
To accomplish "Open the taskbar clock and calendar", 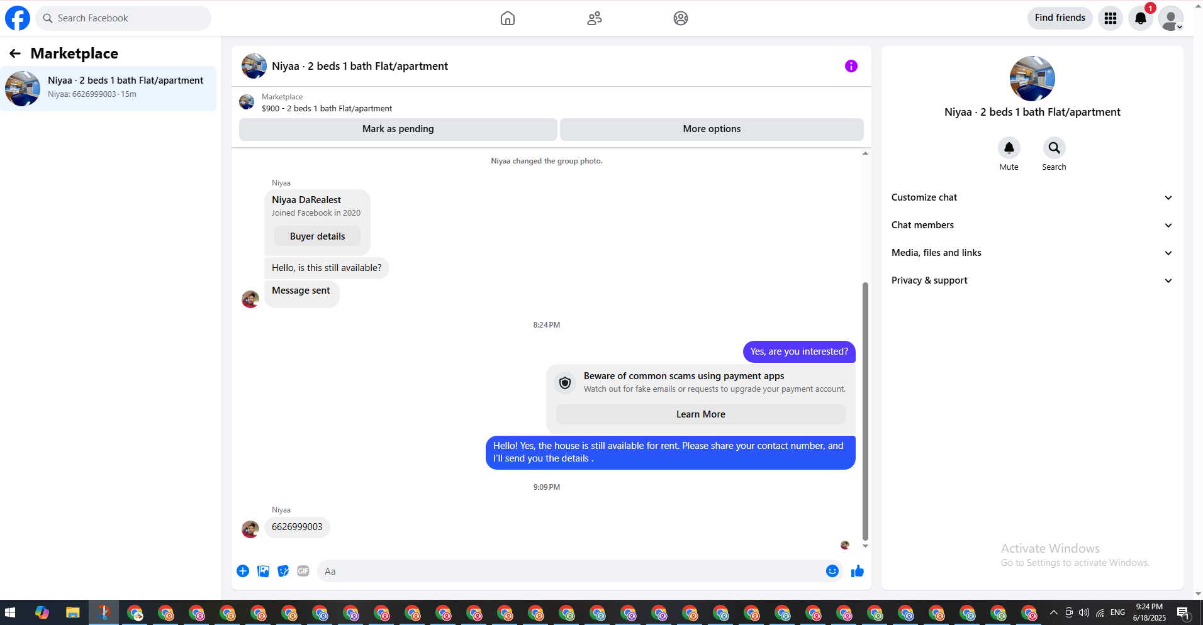I will point(1150,612).
